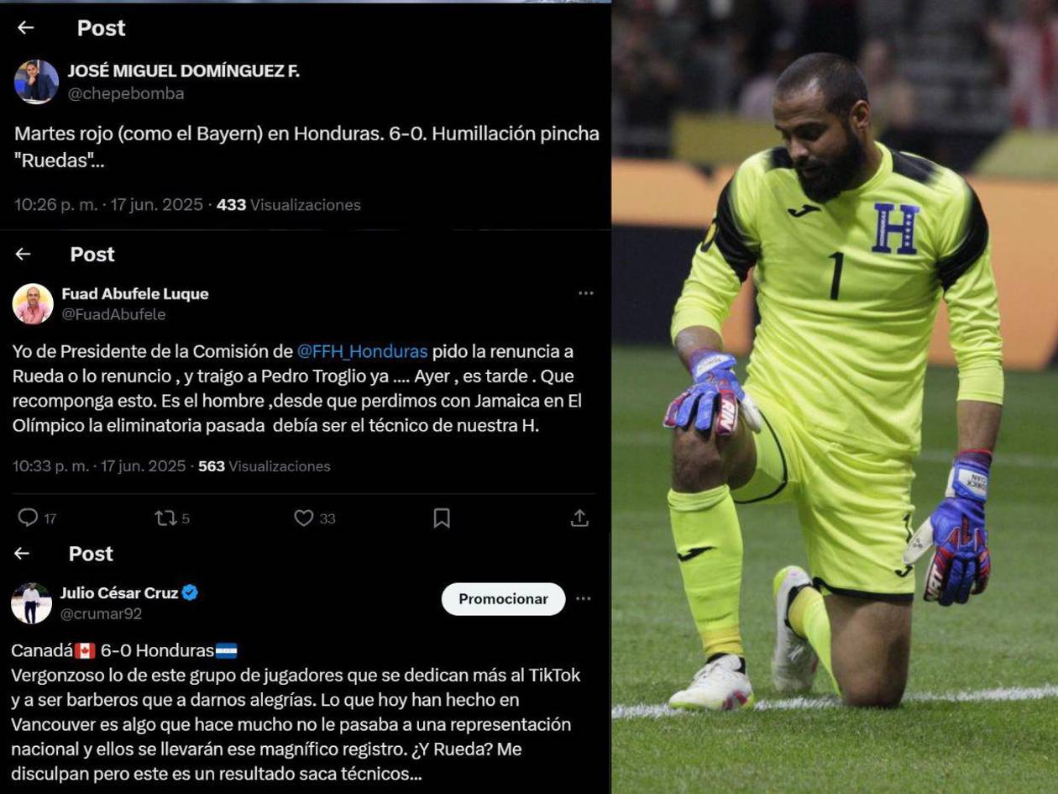1058x794 pixels.
Task: Open the @FFH_Honduras mention link
Action: point(362,351)
